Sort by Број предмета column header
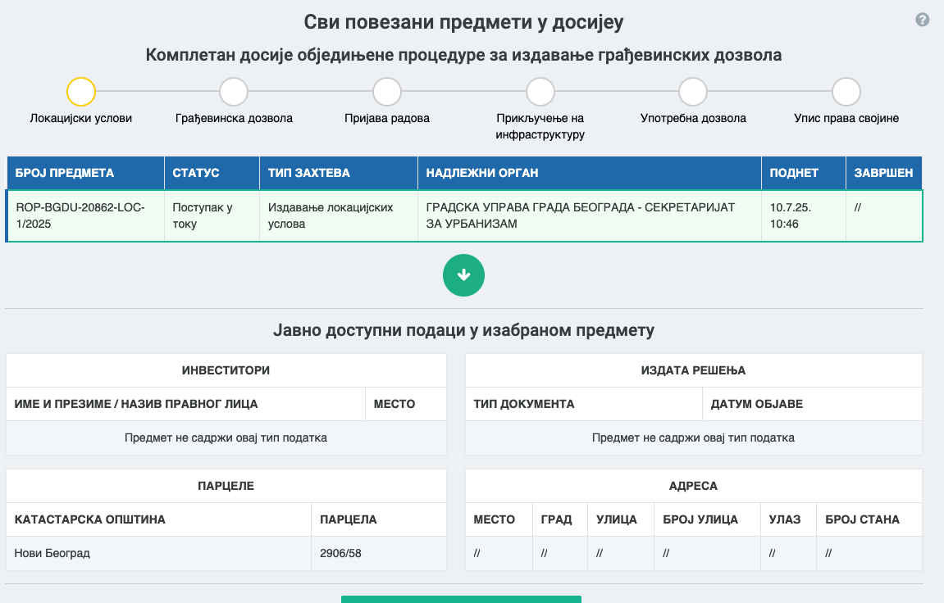Image resolution: width=944 pixels, height=603 pixels. pyautogui.click(x=65, y=173)
